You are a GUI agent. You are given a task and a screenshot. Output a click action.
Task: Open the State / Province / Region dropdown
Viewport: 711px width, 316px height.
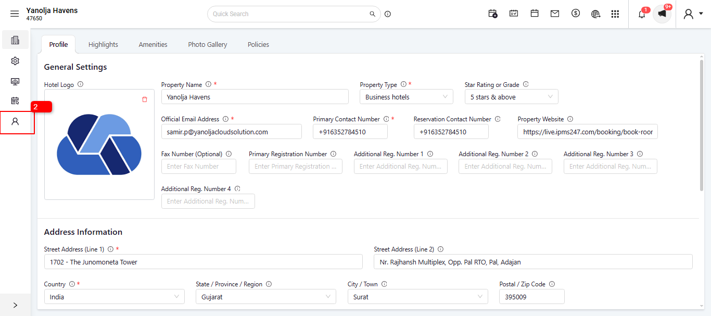click(x=266, y=297)
